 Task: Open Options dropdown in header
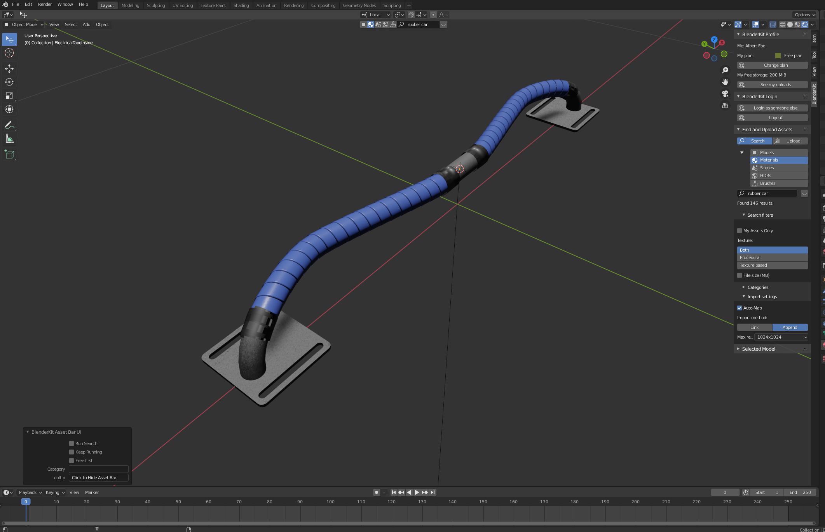[805, 15]
